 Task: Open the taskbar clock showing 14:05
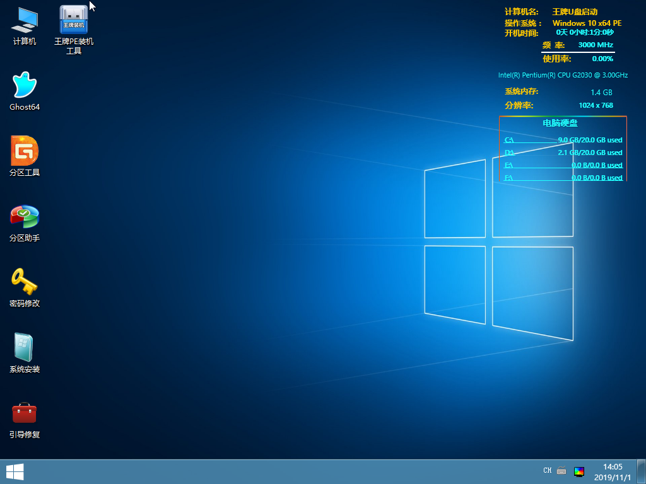613,472
